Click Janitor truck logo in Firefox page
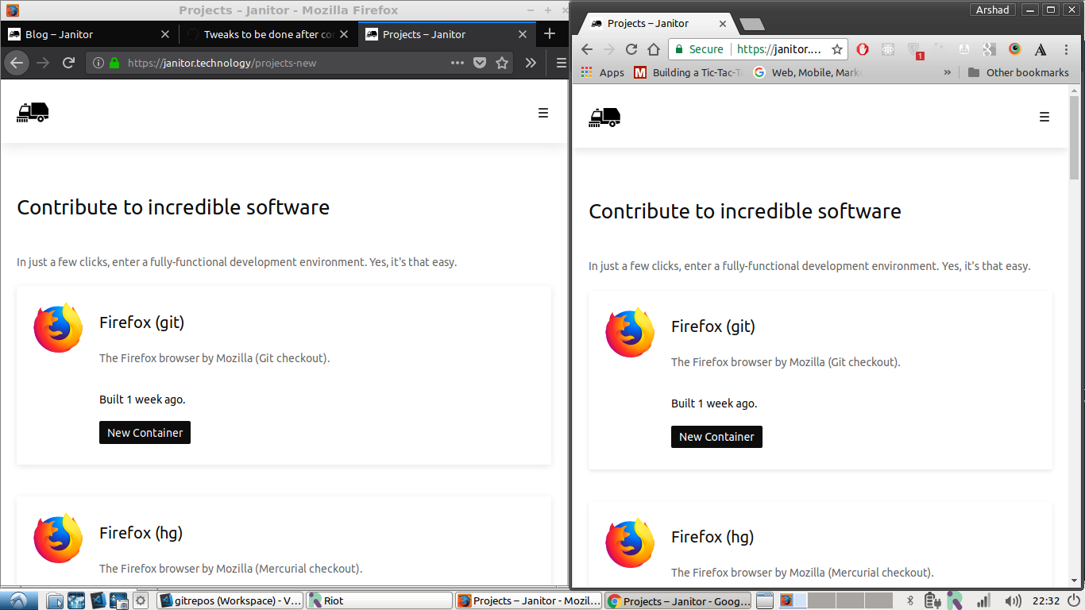1085x610 pixels. pyautogui.click(x=33, y=113)
